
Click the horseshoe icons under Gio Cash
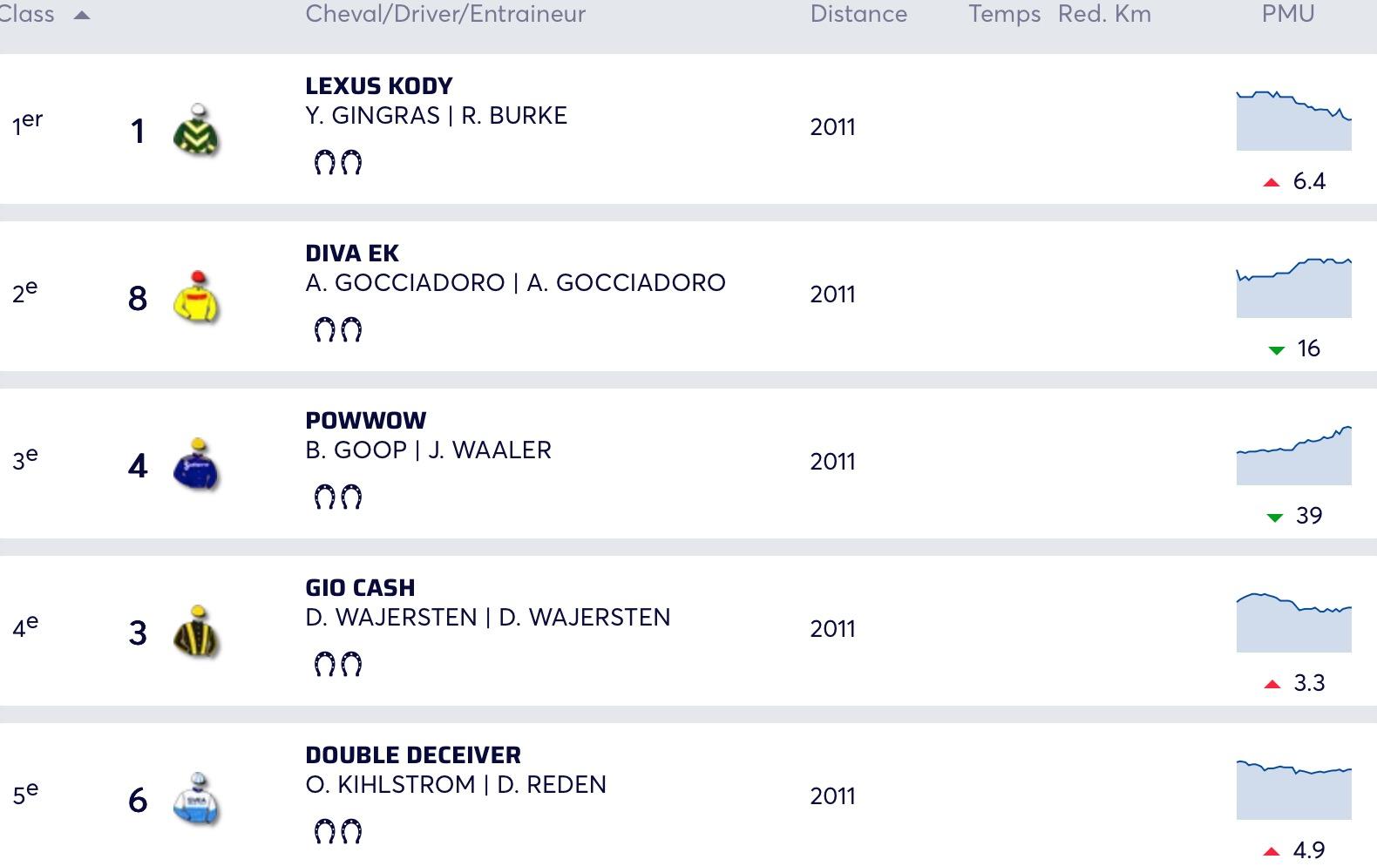pos(337,664)
